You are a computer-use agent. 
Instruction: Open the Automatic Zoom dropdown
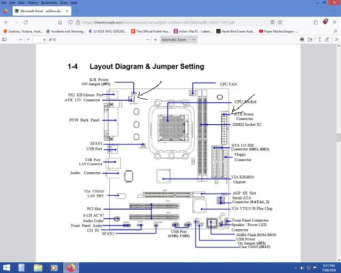pyautogui.click(x=178, y=39)
